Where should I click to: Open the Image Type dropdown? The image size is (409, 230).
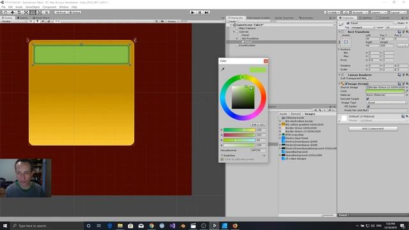coord(387,102)
